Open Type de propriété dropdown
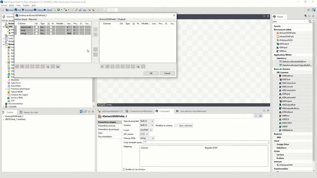317x178 pixels. (x=147, y=121)
